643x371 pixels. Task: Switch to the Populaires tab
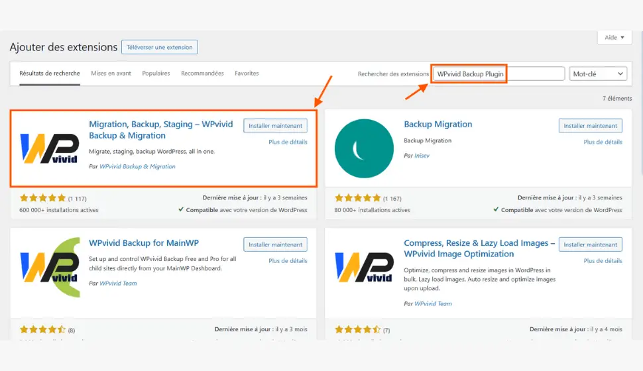pyautogui.click(x=156, y=74)
